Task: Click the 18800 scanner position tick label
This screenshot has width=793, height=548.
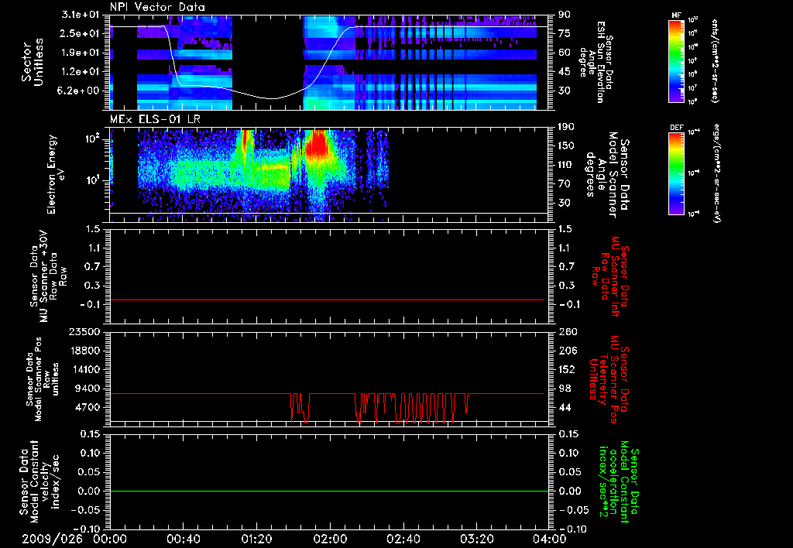Action: tap(85, 351)
